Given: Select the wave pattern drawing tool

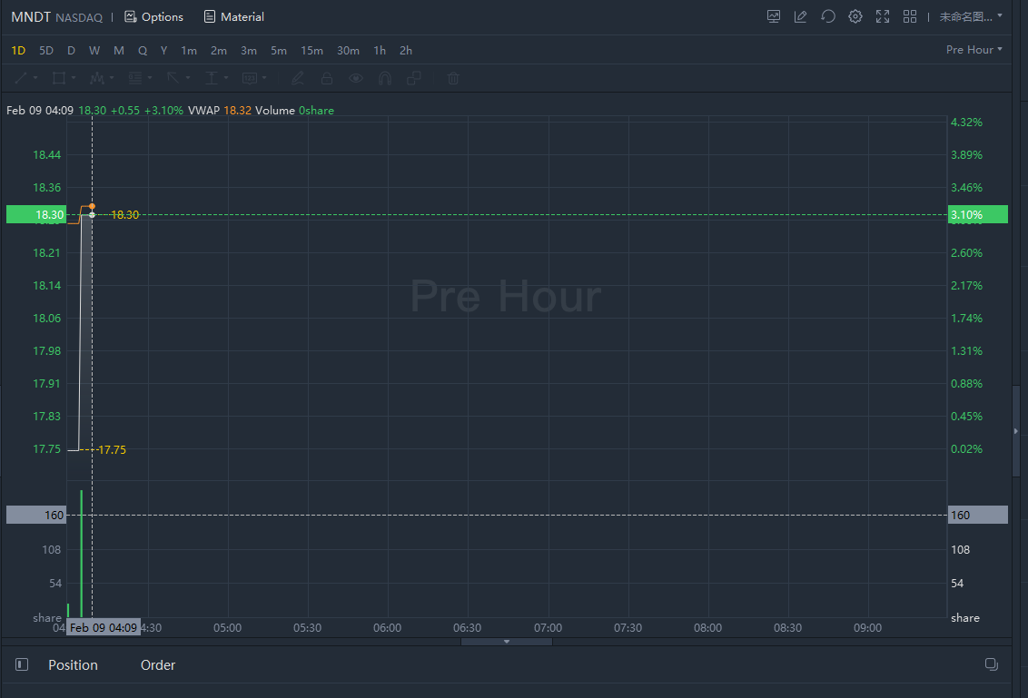Looking at the screenshot, I should pyautogui.click(x=97, y=79).
